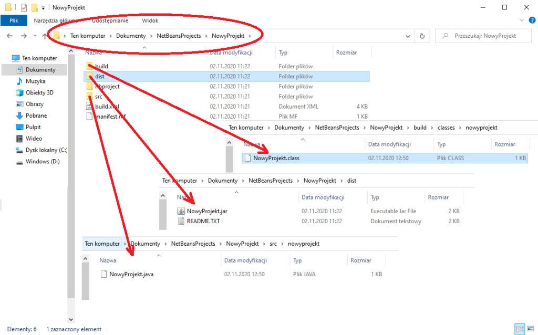
Task: Open the Help question mark icon
Action: point(531,20)
